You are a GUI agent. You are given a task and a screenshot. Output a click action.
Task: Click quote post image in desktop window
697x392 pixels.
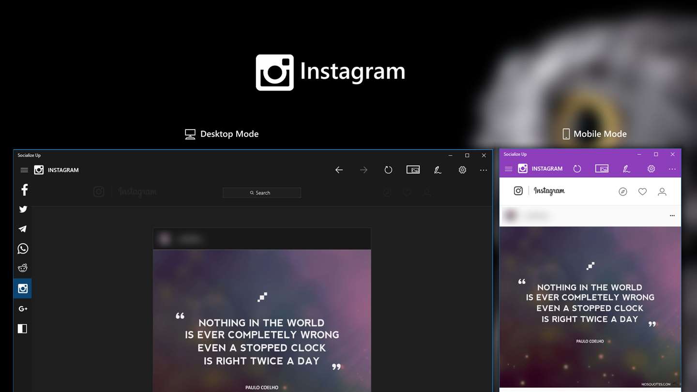tap(262, 320)
